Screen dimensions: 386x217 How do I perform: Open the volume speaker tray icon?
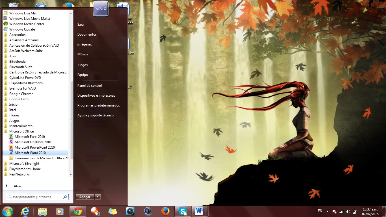pos(348,211)
